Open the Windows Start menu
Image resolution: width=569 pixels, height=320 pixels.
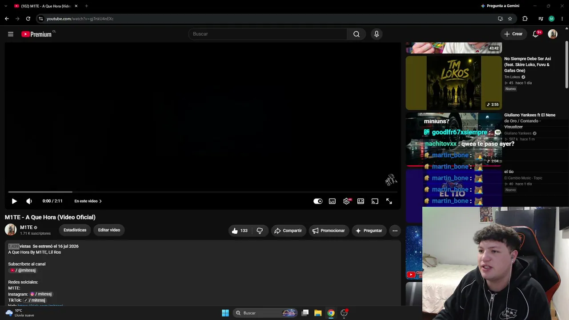pos(225,313)
